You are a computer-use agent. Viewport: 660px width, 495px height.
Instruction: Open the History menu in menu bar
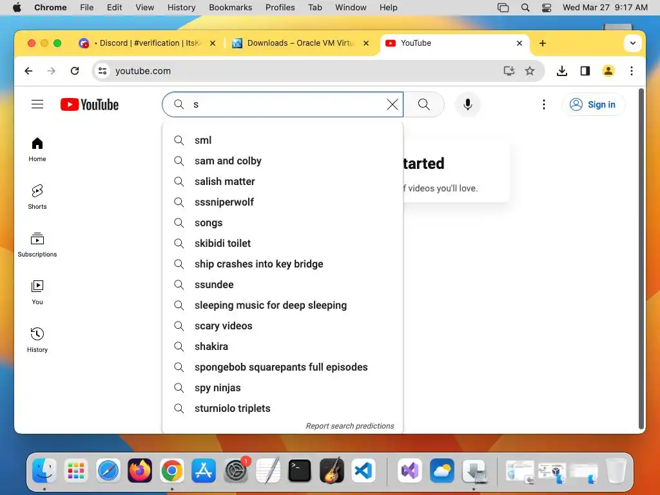(x=181, y=8)
